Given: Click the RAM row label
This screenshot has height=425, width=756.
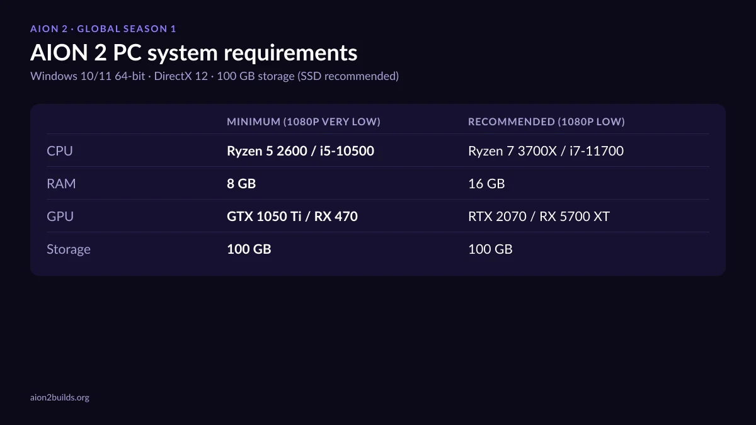Looking at the screenshot, I should pyautogui.click(x=61, y=184).
